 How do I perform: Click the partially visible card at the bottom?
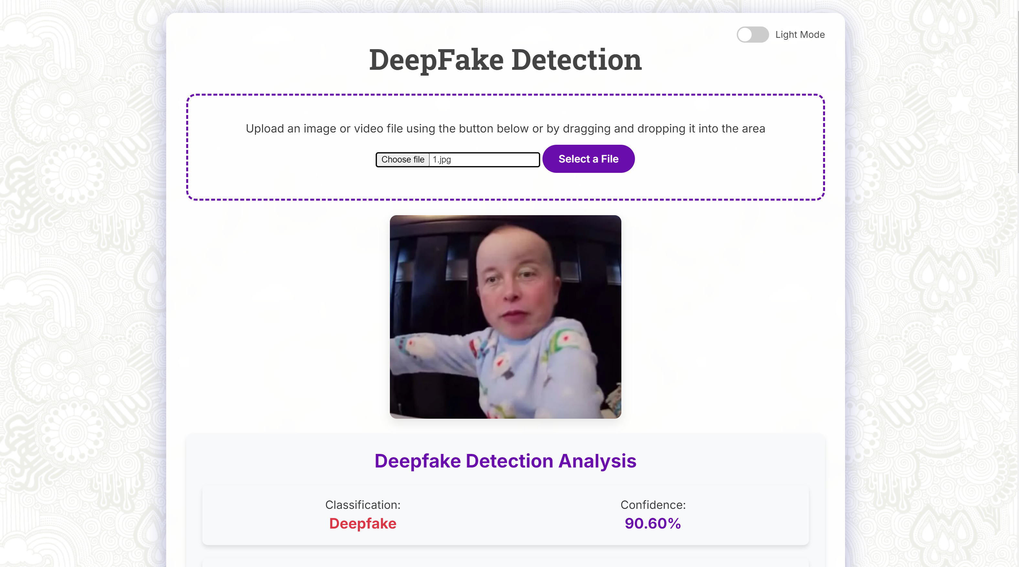pyautogui.click(x=505, y=563)
